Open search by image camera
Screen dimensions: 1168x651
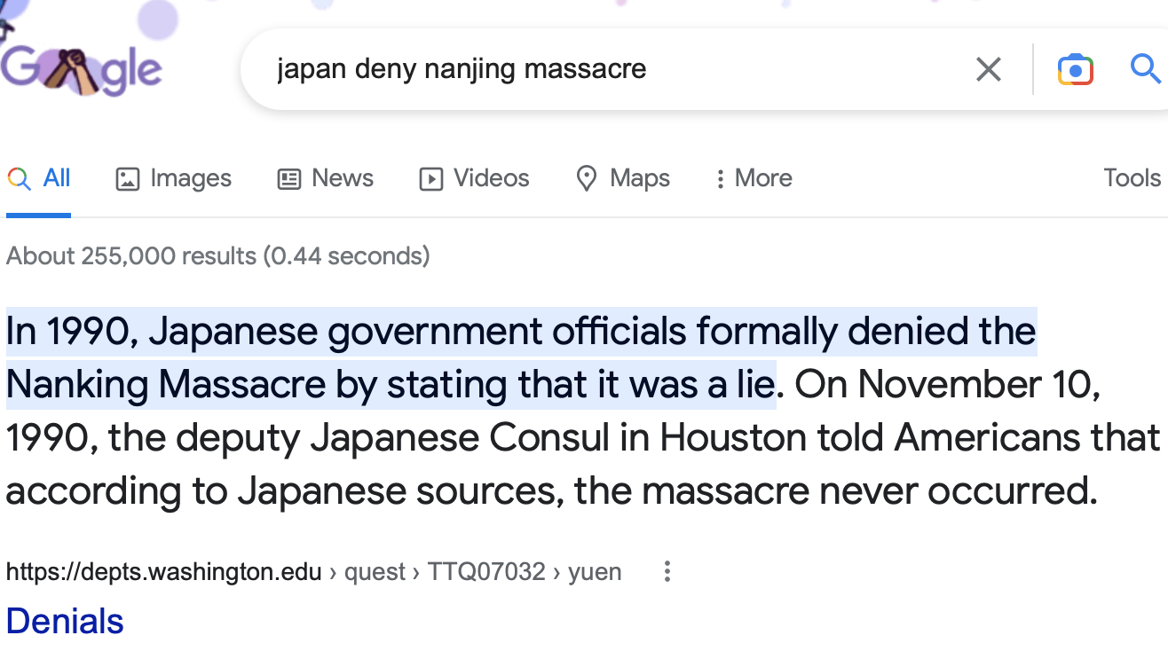tap(1075, 69)
